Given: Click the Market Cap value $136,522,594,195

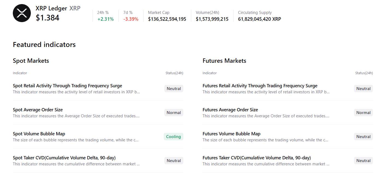Looking at the screenshot, I should tap(167, 19).
